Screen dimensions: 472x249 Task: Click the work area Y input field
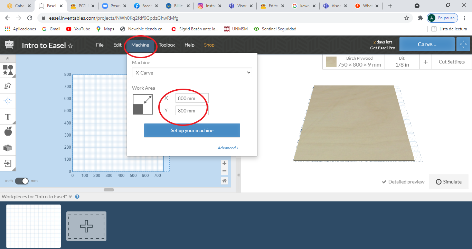tap(192, 111)
